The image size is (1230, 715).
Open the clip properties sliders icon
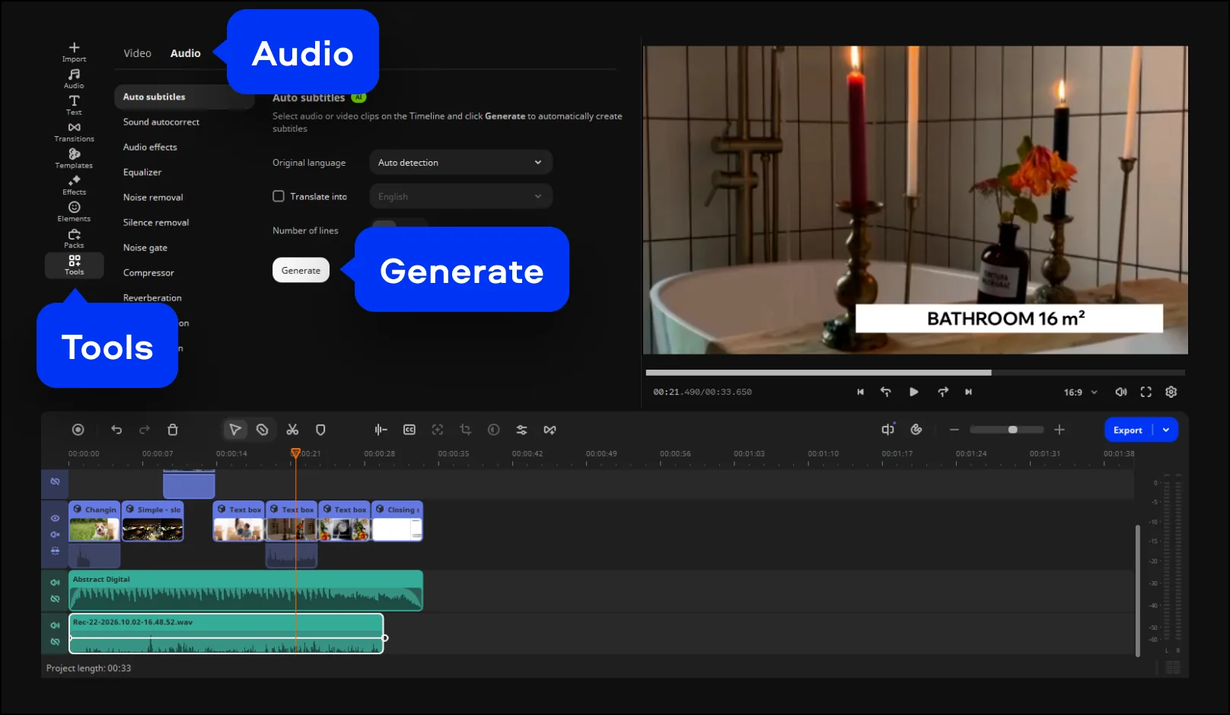[x=521, y=430]
